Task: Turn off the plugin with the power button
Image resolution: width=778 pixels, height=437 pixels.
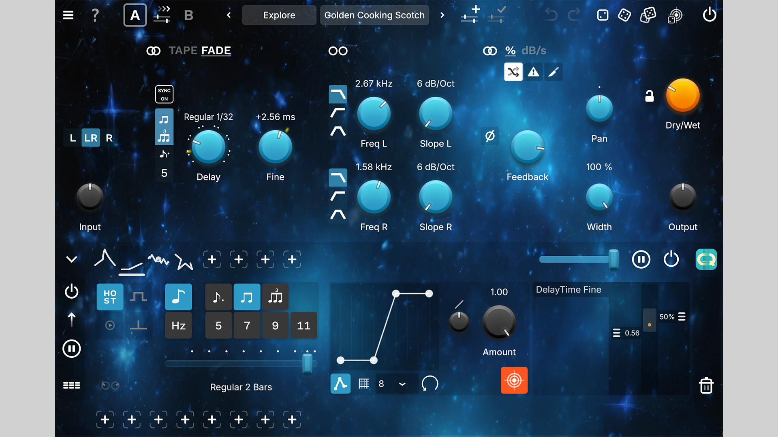Action: pos(710,15)
